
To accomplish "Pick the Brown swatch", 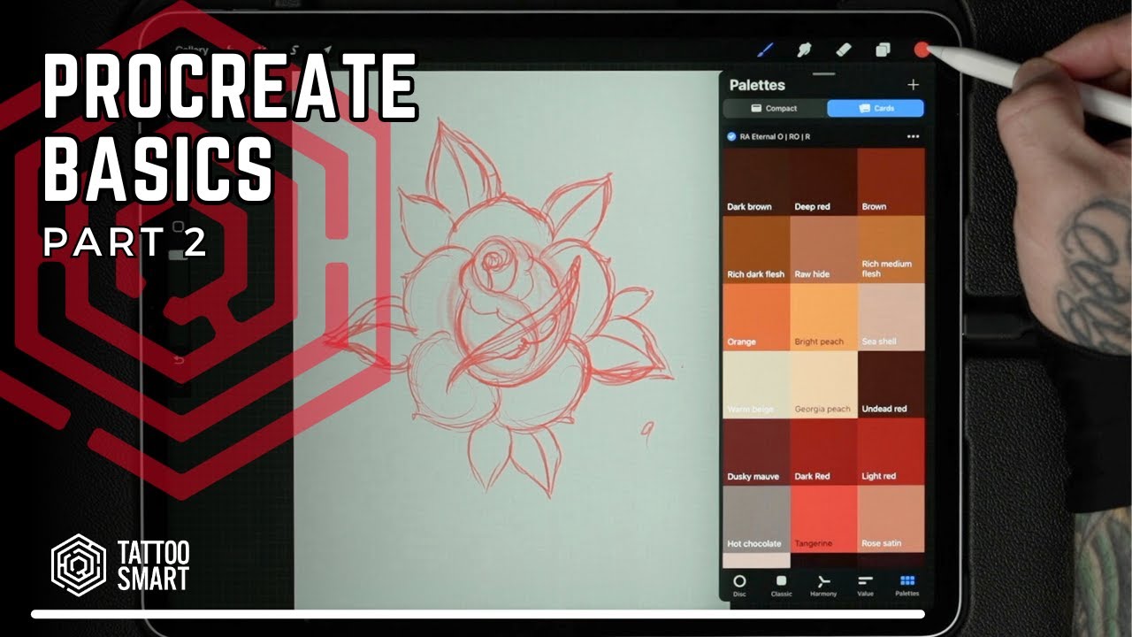I will pos(891,181).
